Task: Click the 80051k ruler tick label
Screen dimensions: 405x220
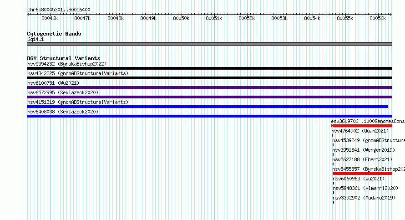Action: point(214,18)
